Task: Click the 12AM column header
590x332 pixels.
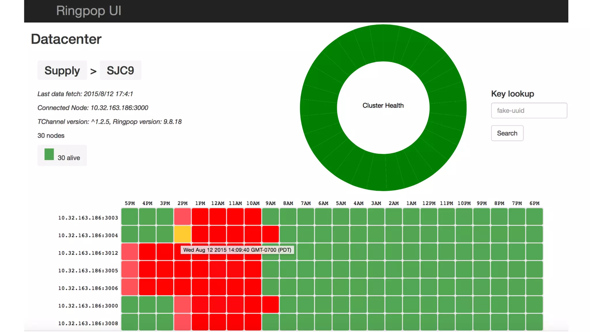Action: 218,203
